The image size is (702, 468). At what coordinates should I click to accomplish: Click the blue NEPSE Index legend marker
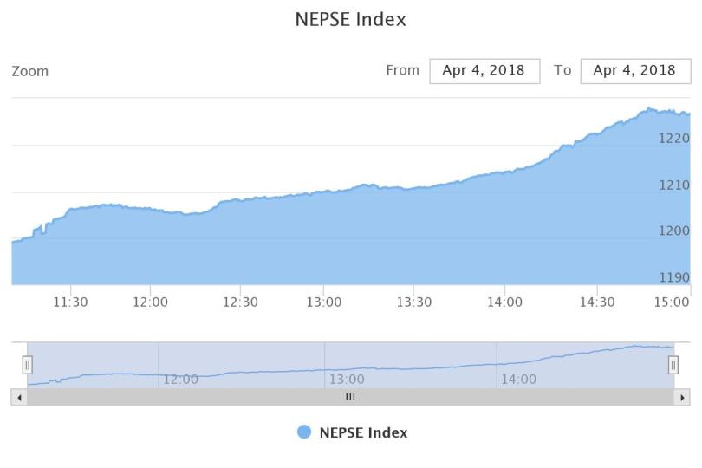coord(304,432)
